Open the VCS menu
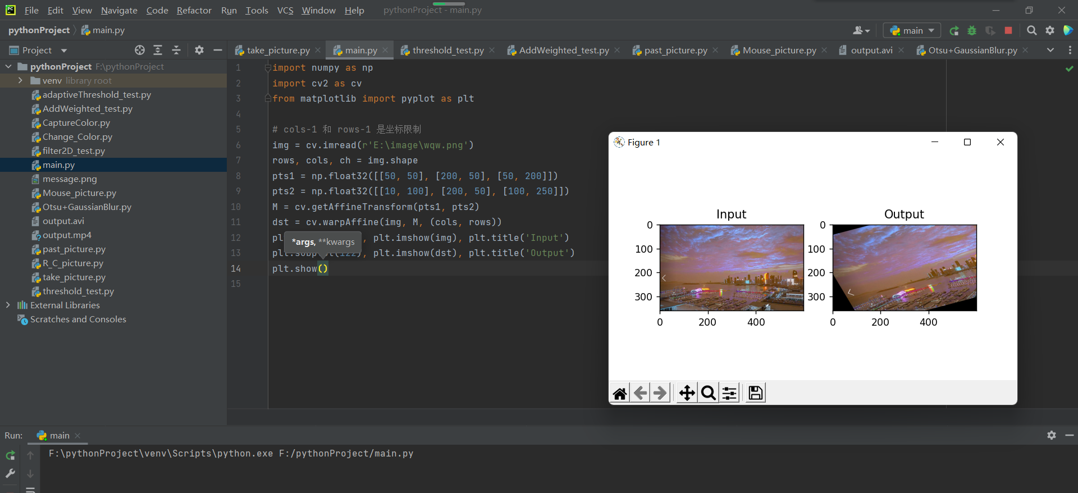Image resolution: width=1078 pixels, height=493 pixels. click(x=285, y=10)
